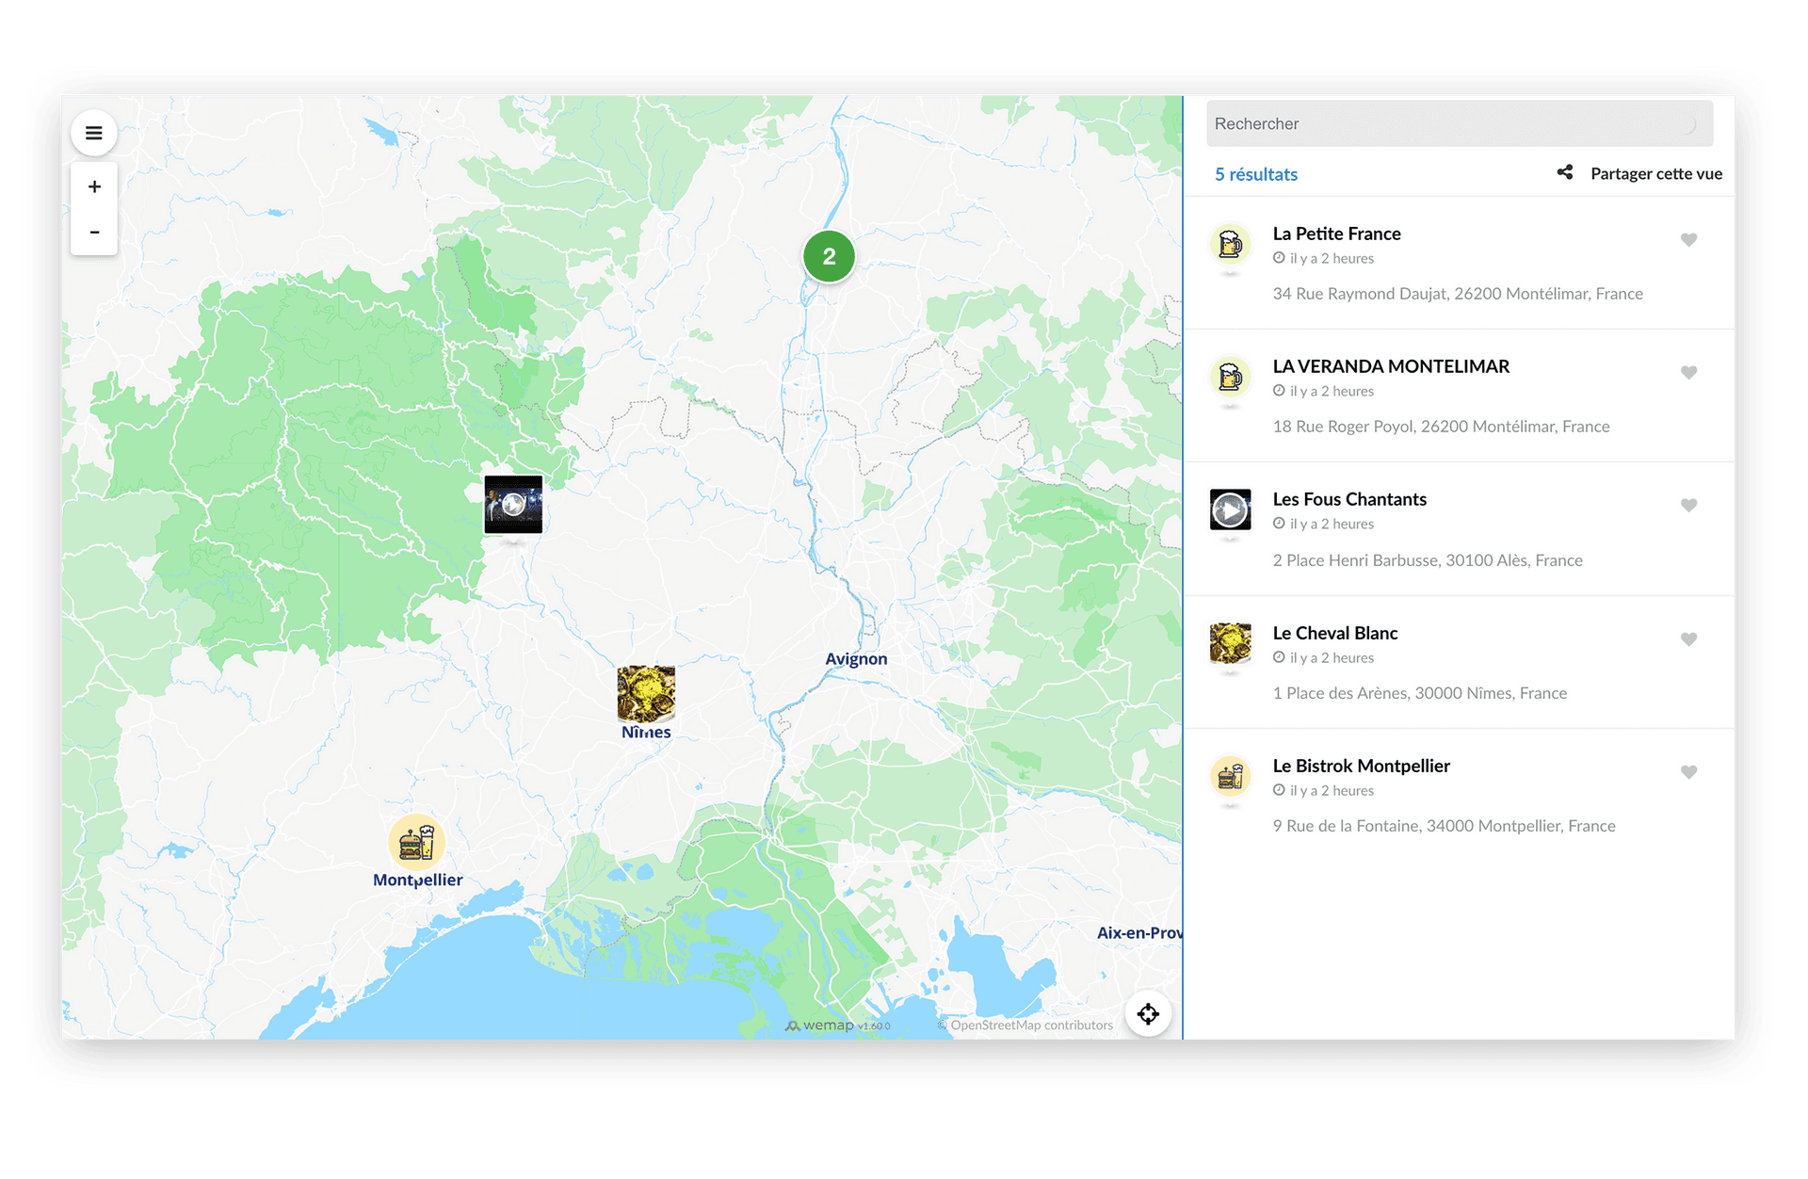The width and height of the screenshot is (1808, 1179).
Task: Toggle the heart for Le Cheval Blanc
Action: [1688, 639]
